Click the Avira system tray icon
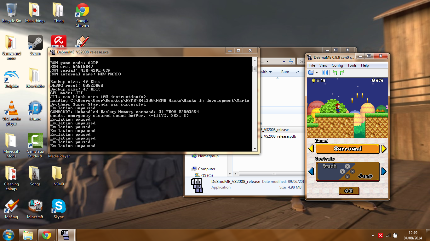Image resolution: width=430 pixels, height=241 pixels. [381, 235]
